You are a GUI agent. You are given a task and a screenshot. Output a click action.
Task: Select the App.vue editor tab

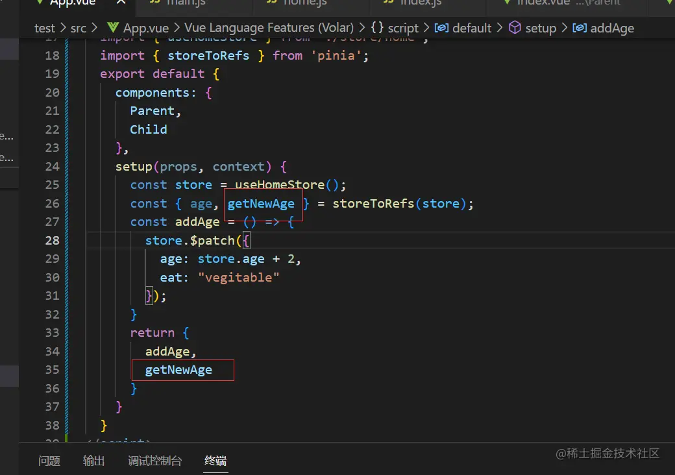tap(73, 3)
